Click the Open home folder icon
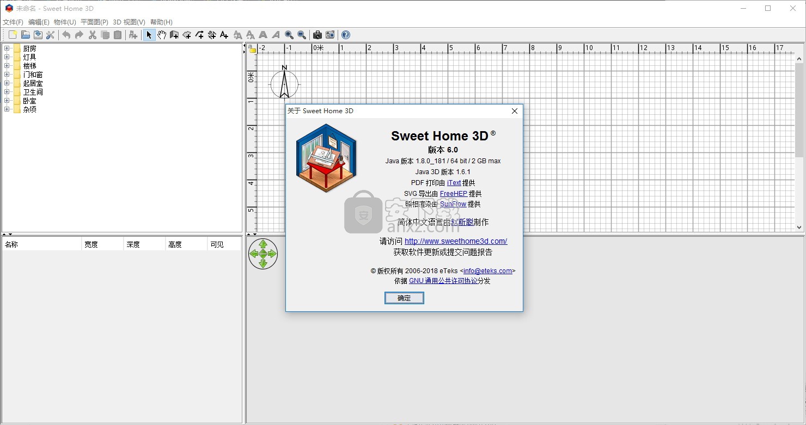Image resolution: width=806 pixels, height=425 pixels. pyautogui.click(x=26, y=35)
